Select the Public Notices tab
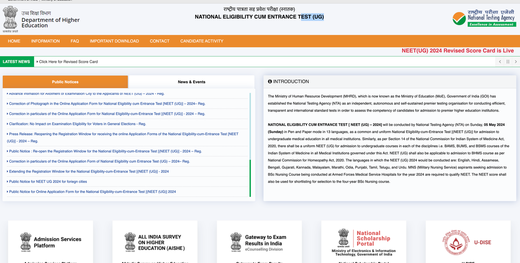520x263 pixels. tap(65, 82)
